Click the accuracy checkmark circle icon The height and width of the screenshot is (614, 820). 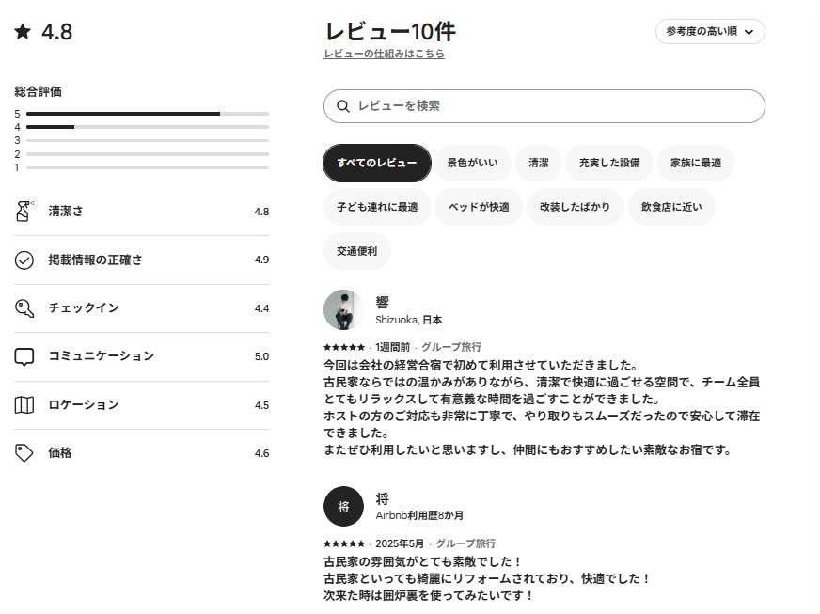pyautogui.click(x=24, y=260)
